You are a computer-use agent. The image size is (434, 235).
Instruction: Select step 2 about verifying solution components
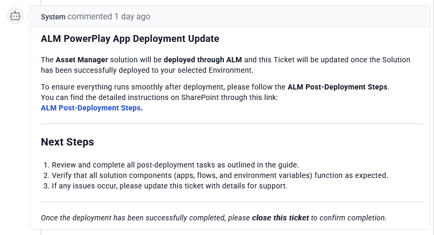(220, 175)
